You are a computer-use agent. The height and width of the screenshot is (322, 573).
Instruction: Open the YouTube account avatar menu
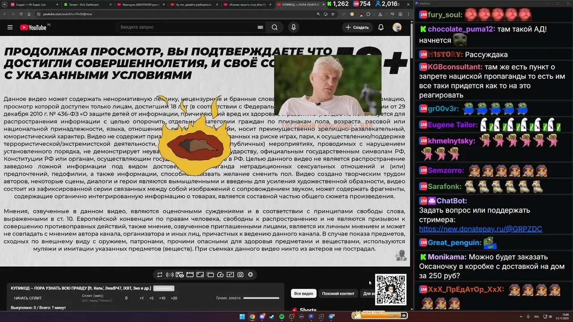point(397,27)
